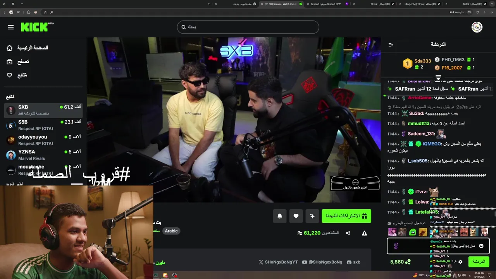Click the heart following icon in sidebar
The image size is (496, 279).
pyautogui.click(x=10, y=75)
